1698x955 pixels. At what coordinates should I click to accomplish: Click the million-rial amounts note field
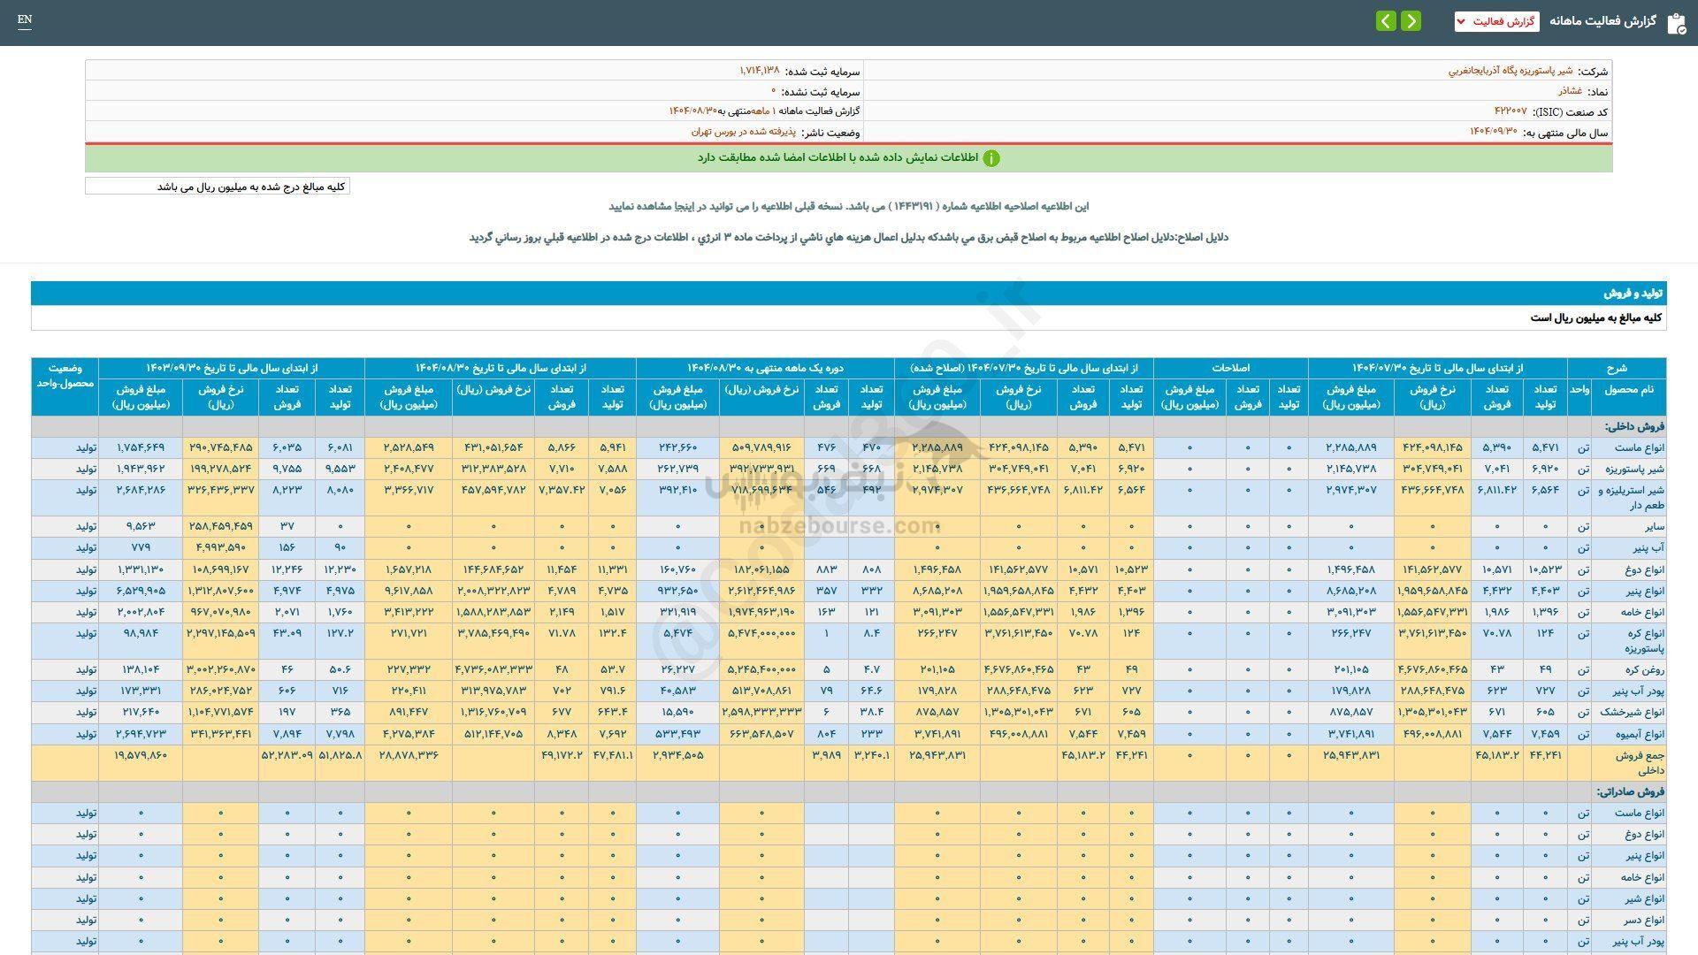coord(218,187)
